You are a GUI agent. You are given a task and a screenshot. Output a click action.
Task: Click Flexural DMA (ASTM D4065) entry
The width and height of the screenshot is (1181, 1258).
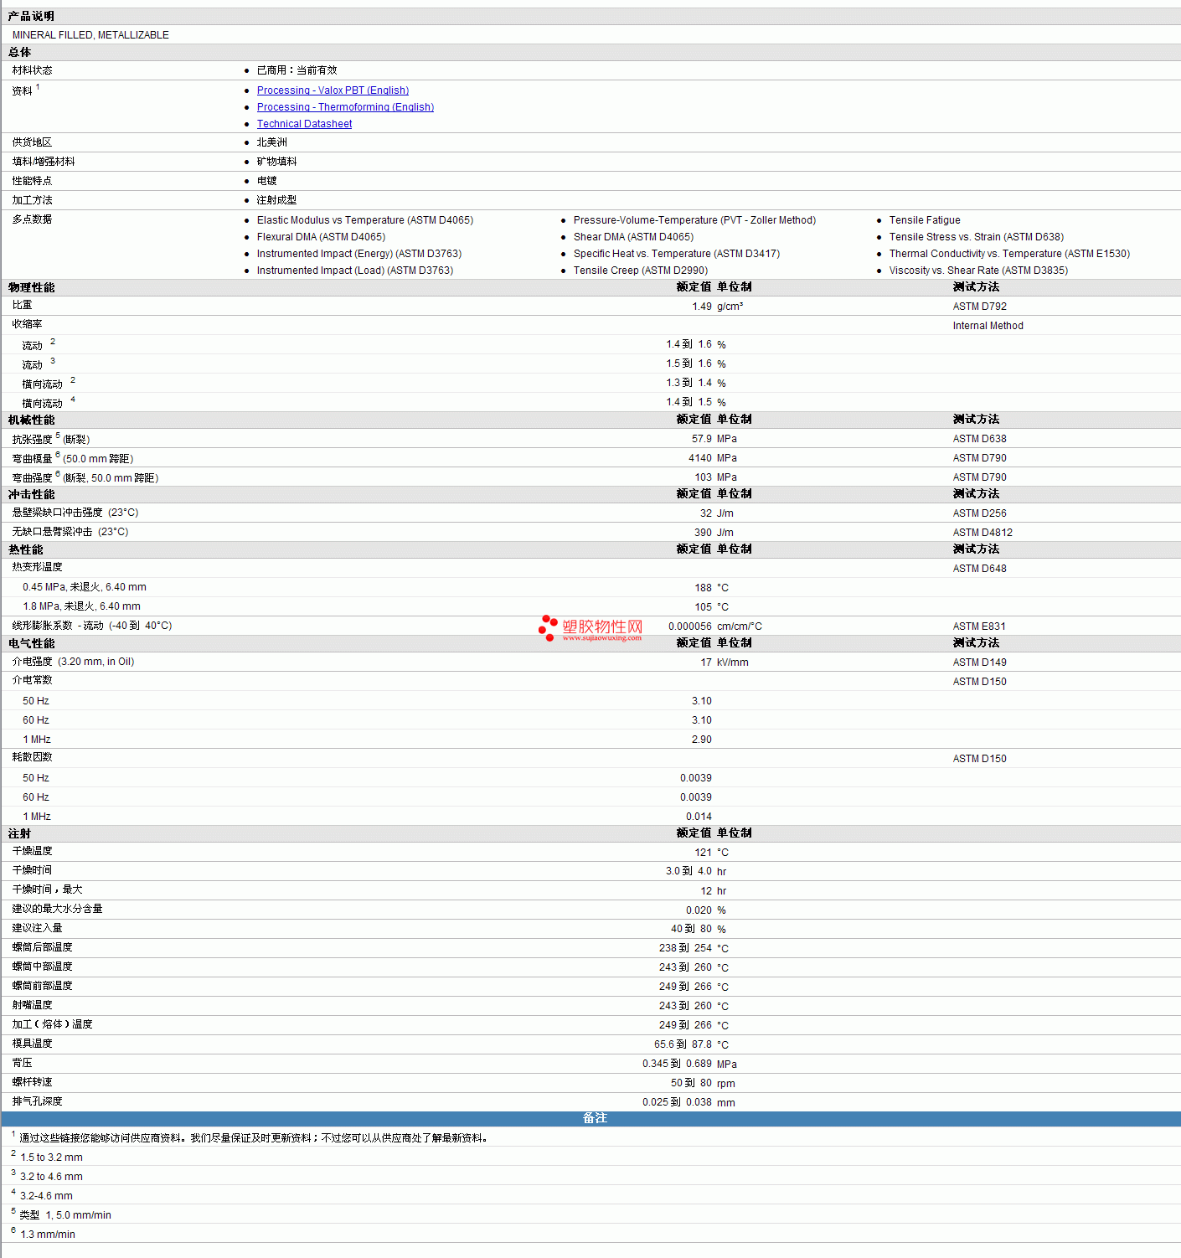321,237
